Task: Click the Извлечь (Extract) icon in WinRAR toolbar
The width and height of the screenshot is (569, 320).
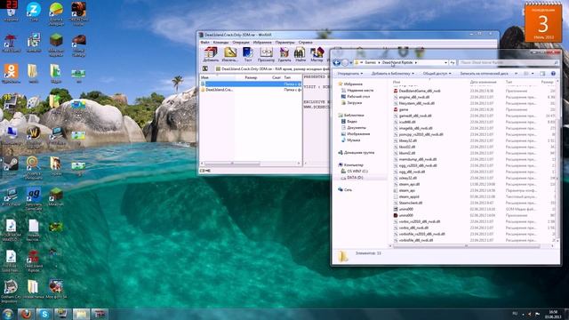Action: tap(229, 54)
